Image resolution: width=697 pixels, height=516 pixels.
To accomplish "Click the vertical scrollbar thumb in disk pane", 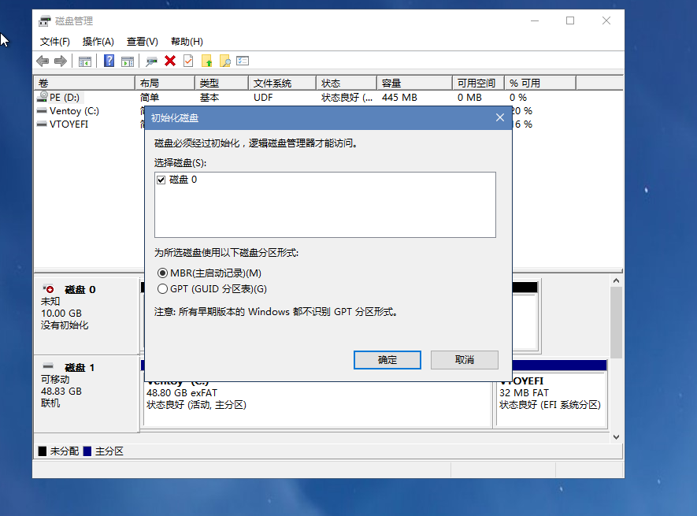I will (x=616, y=322).
